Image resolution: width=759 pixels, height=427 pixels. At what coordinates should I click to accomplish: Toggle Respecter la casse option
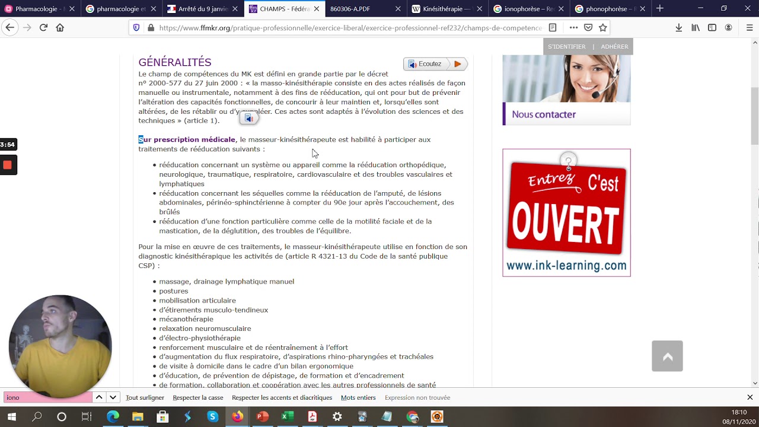click(x=198, y=397)
